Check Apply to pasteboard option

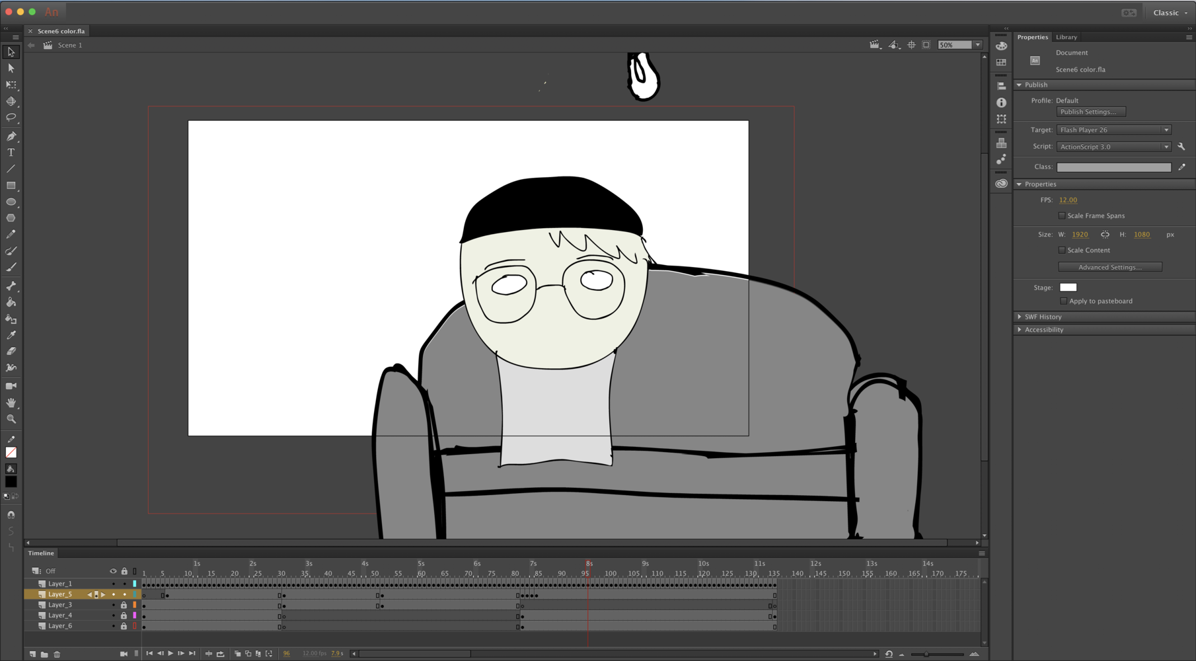[1063, 301]
